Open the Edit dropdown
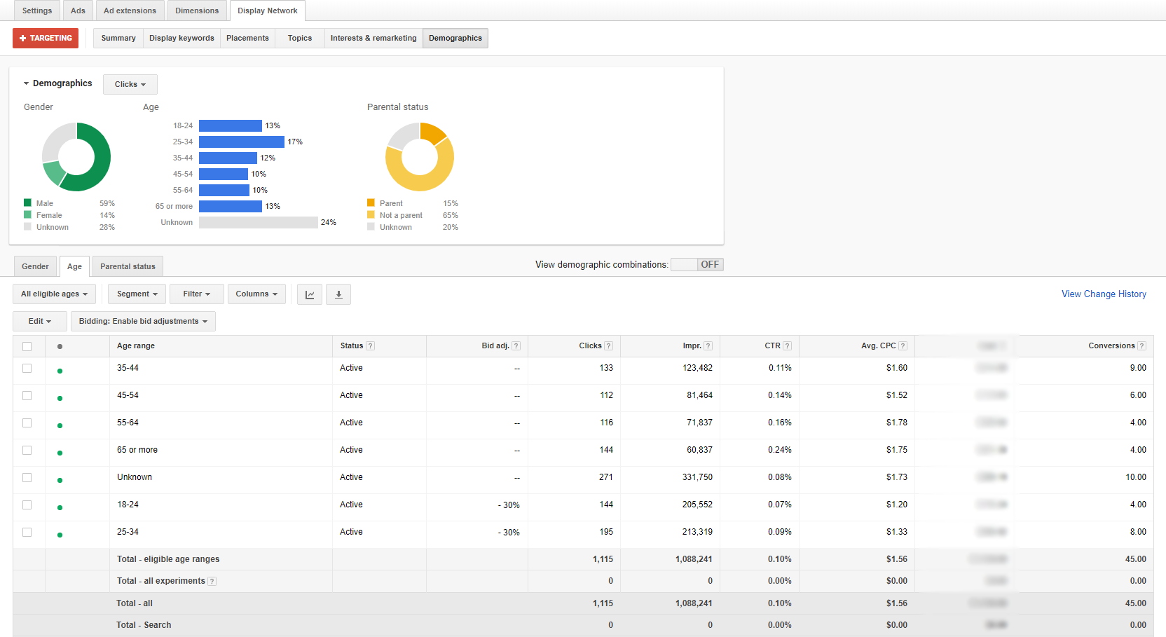 (40, 321)
